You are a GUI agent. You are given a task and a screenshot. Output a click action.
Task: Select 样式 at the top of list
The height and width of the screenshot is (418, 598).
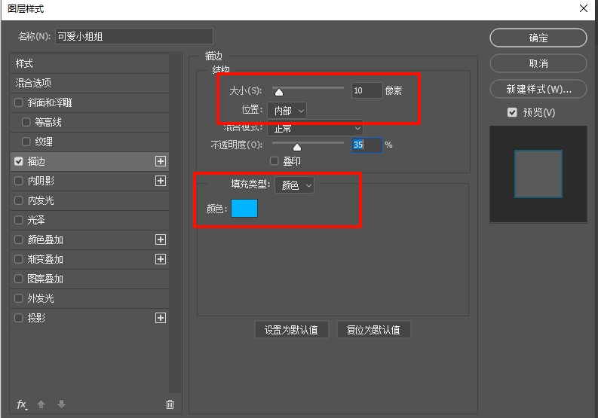[25, 63]
